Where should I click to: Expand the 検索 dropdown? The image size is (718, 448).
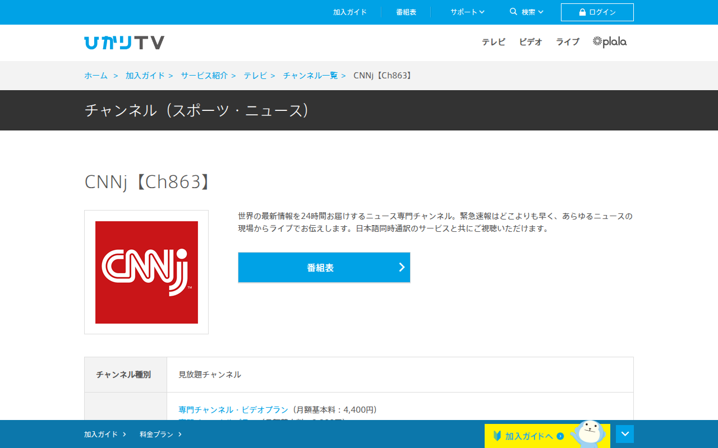click(x=527, y=12)
